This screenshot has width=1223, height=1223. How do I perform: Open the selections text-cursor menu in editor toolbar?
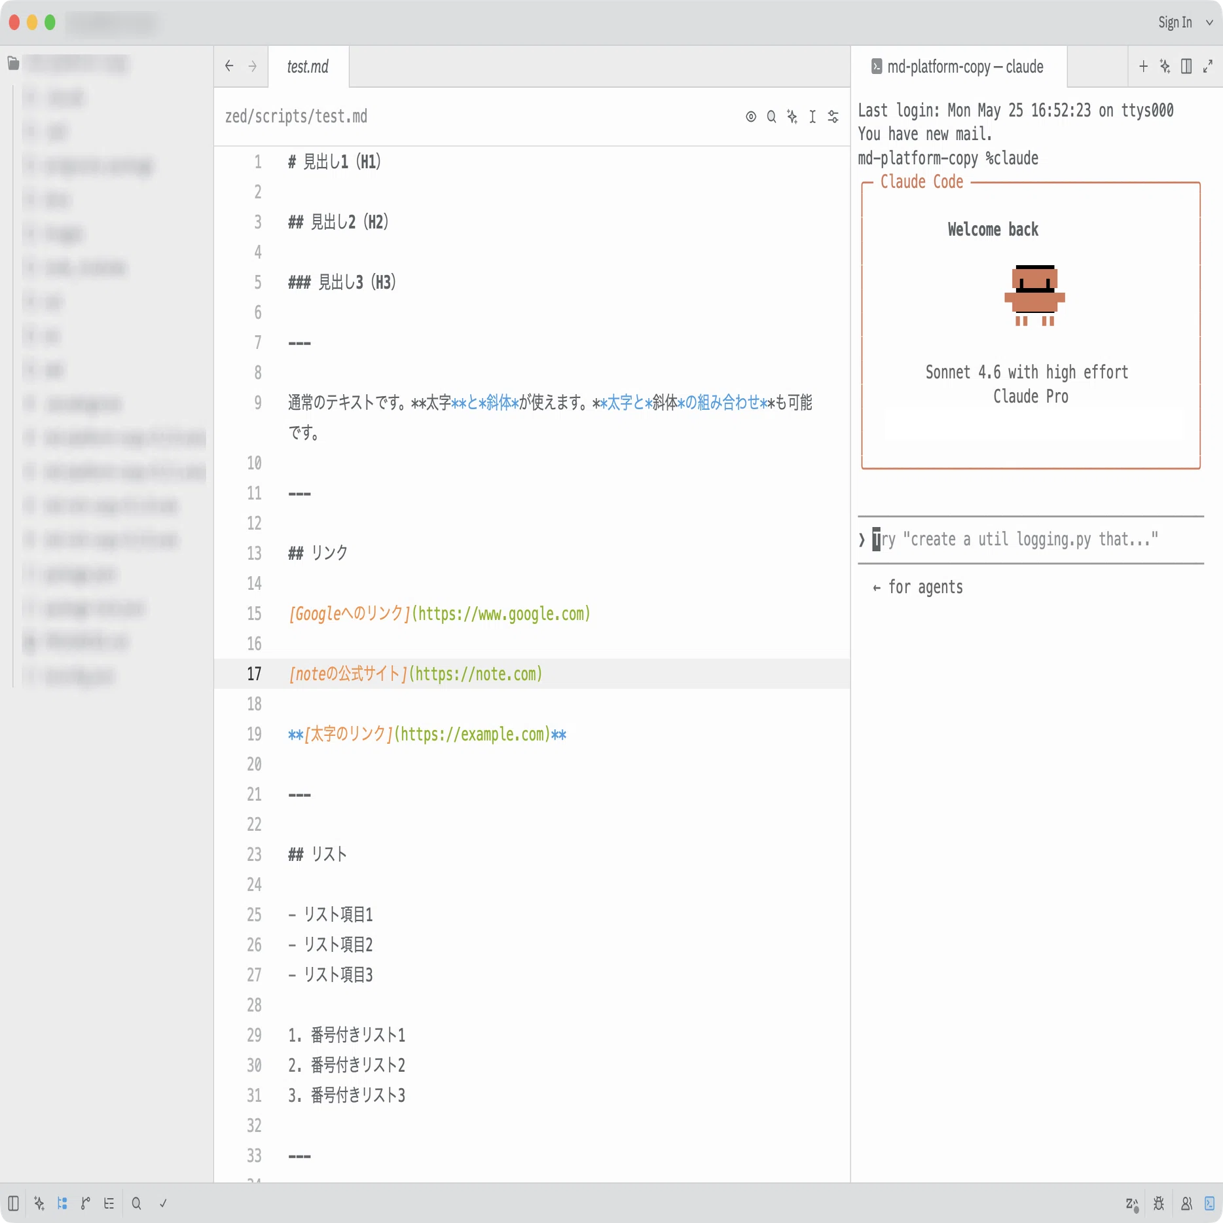[812, 117]
